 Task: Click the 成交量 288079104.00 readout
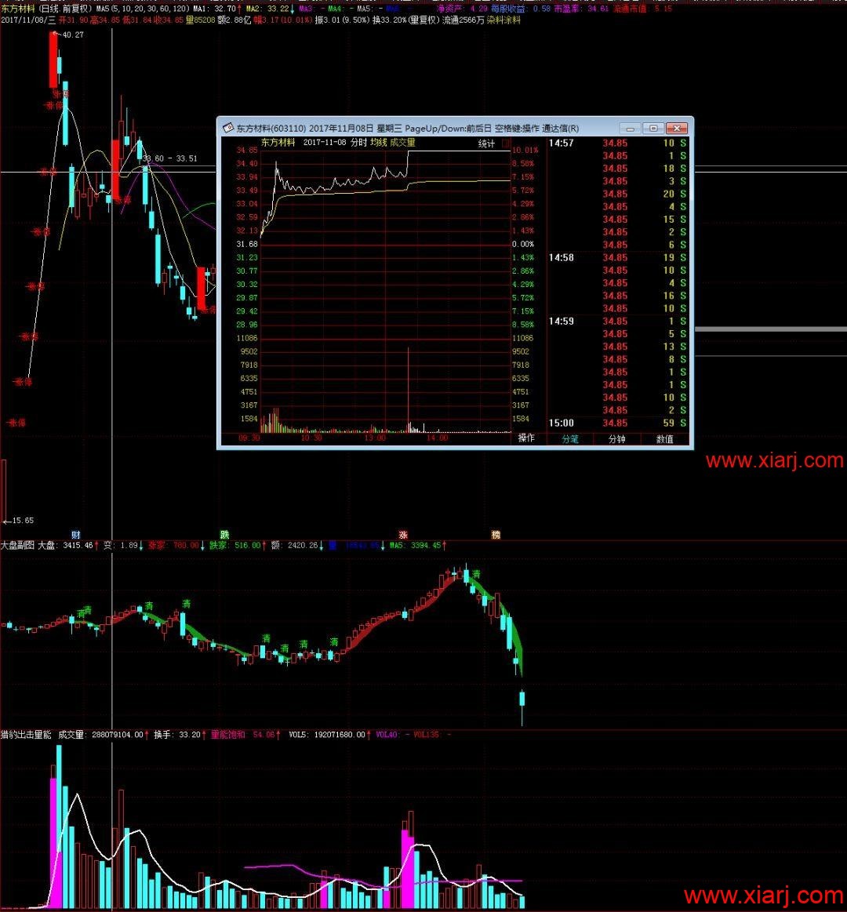pyautogui.click(x=100, y=735)
